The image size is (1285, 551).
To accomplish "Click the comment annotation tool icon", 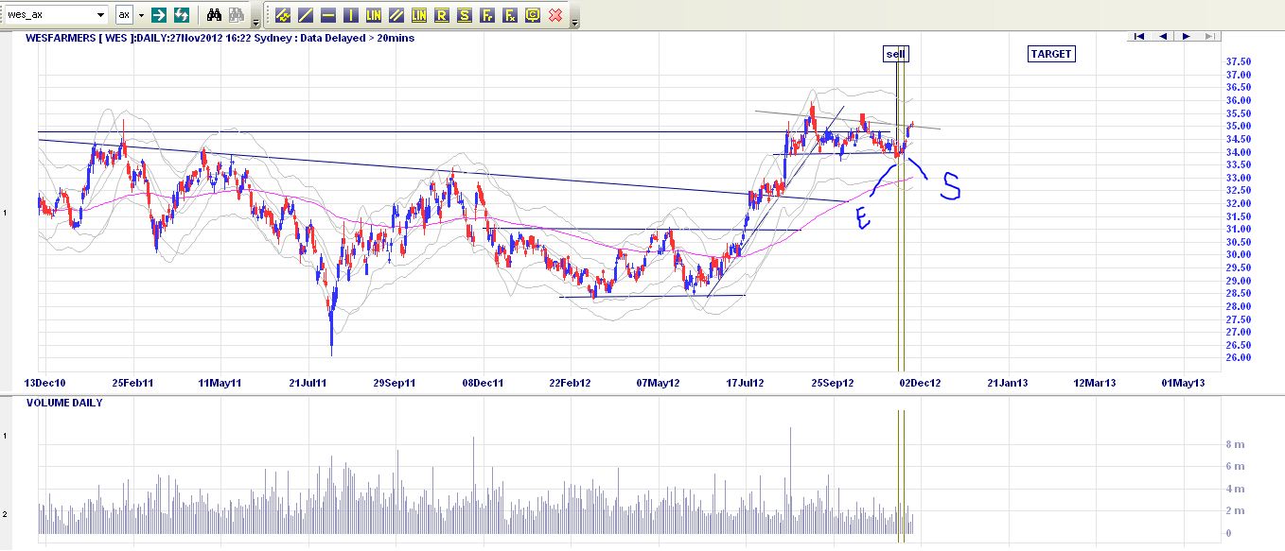I will [533, 15].
